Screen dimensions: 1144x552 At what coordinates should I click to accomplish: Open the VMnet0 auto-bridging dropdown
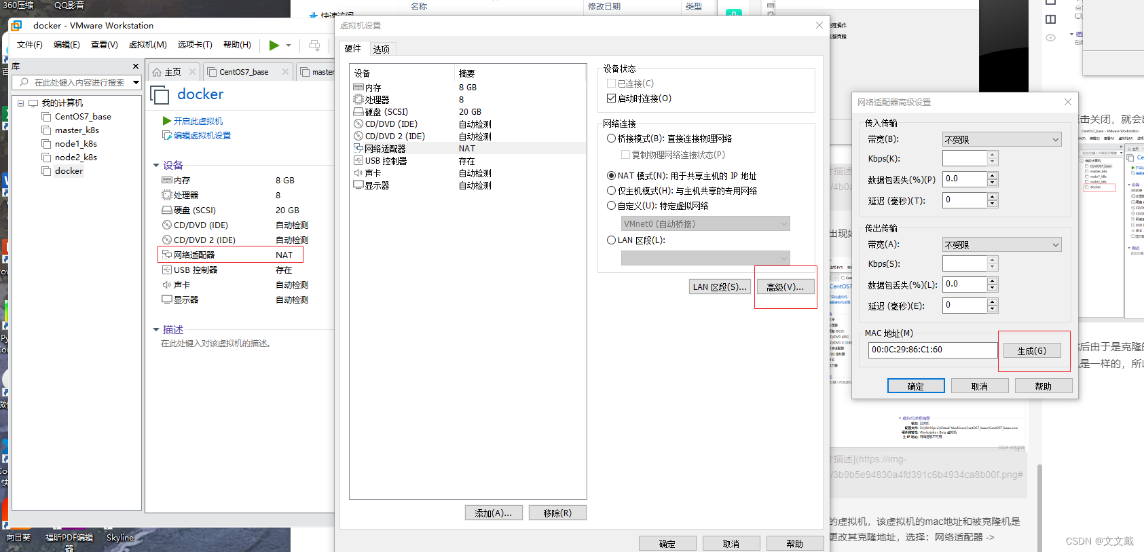[705, 223]
